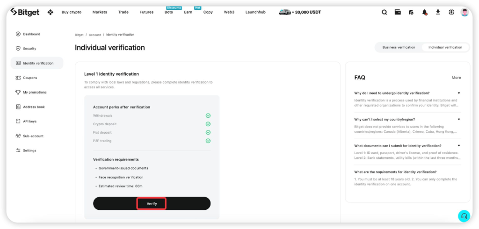Open the Trade menu
The width and height of the screenshot is (479, 229).
point(123,12)
